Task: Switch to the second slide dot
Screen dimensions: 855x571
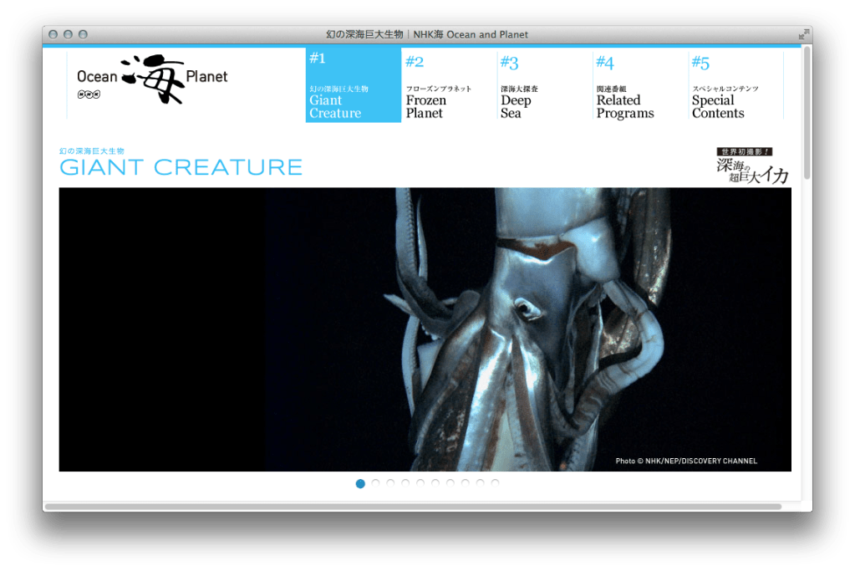Action: 375,483
